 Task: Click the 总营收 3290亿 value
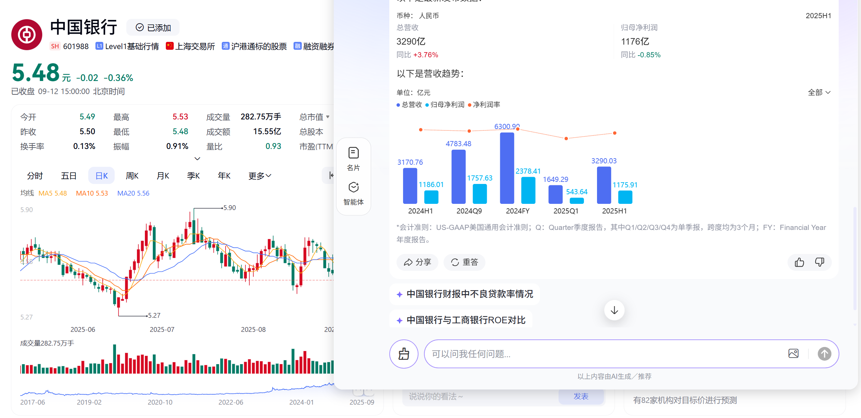(411, 42)
